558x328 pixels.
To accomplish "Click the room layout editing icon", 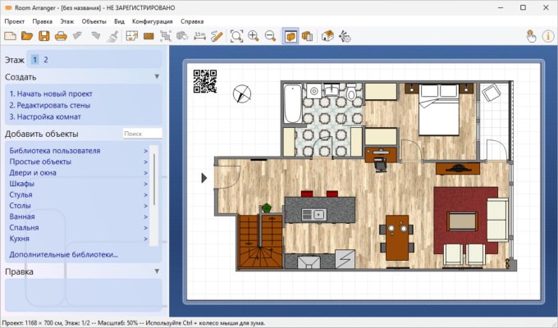I will (131, 36).
